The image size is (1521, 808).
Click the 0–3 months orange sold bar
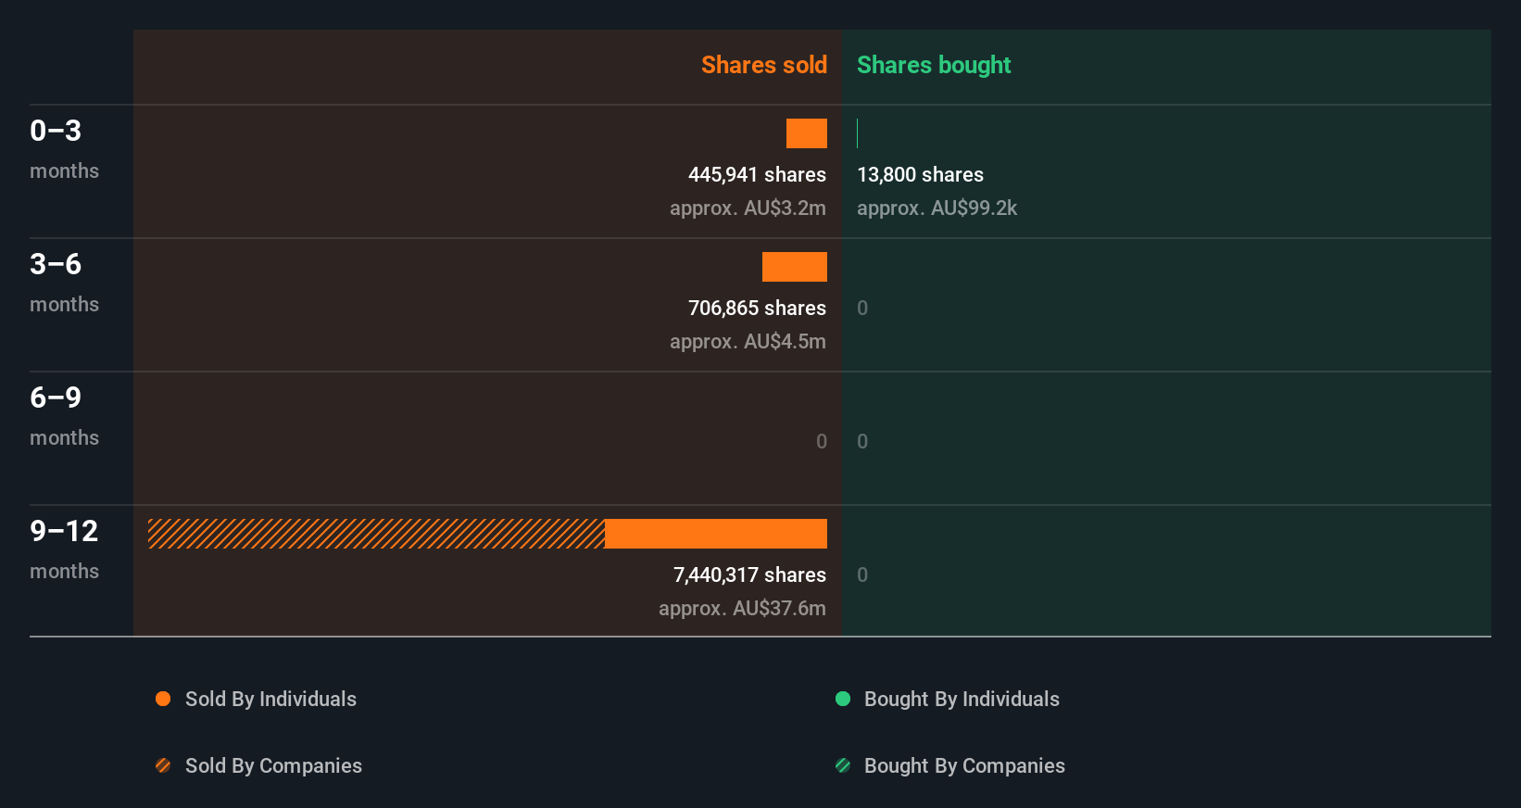click(807, 133)
